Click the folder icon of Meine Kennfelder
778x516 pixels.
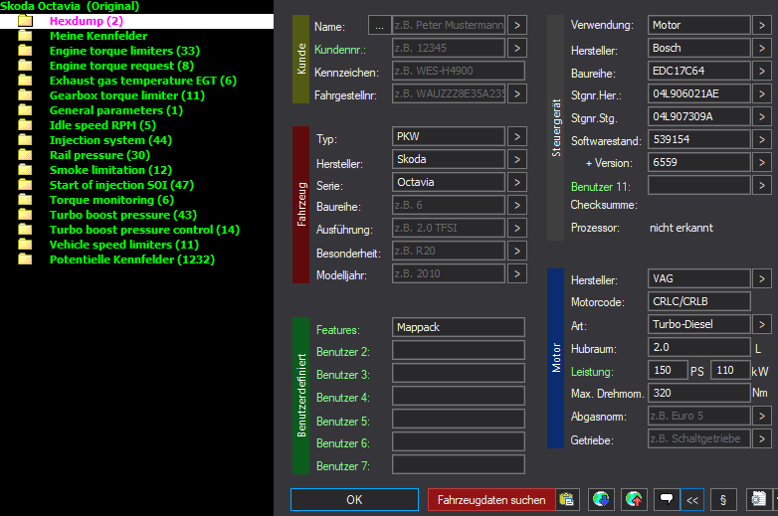[x=25, y=36]
